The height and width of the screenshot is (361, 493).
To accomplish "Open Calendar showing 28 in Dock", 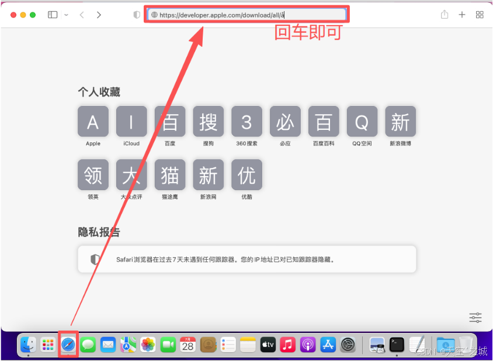I will click(188, 345).
